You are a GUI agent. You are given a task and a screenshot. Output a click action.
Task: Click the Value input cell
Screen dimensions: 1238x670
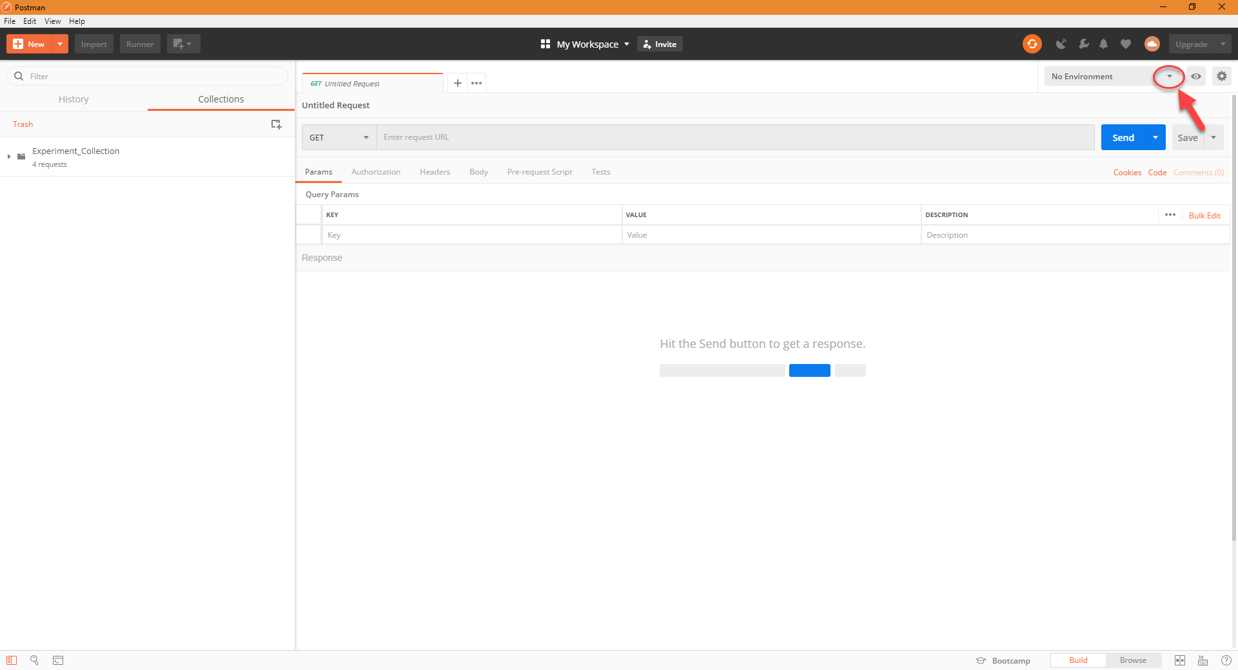[x=771, y=235]
